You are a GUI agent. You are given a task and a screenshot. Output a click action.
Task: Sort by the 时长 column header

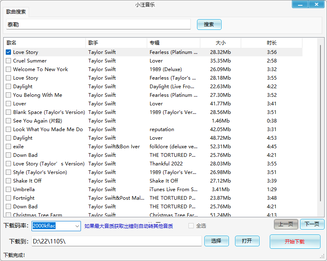click(271, 43)
